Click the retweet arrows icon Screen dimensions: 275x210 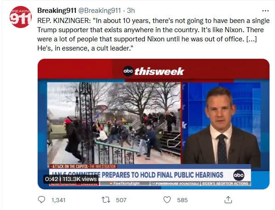(x=106, y=199)
